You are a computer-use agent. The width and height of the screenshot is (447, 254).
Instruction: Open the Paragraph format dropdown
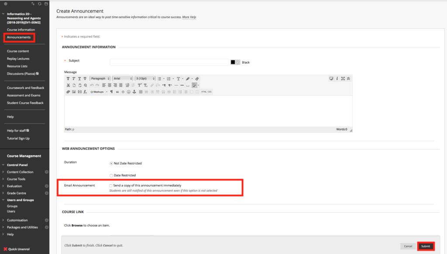coord(100,79)
